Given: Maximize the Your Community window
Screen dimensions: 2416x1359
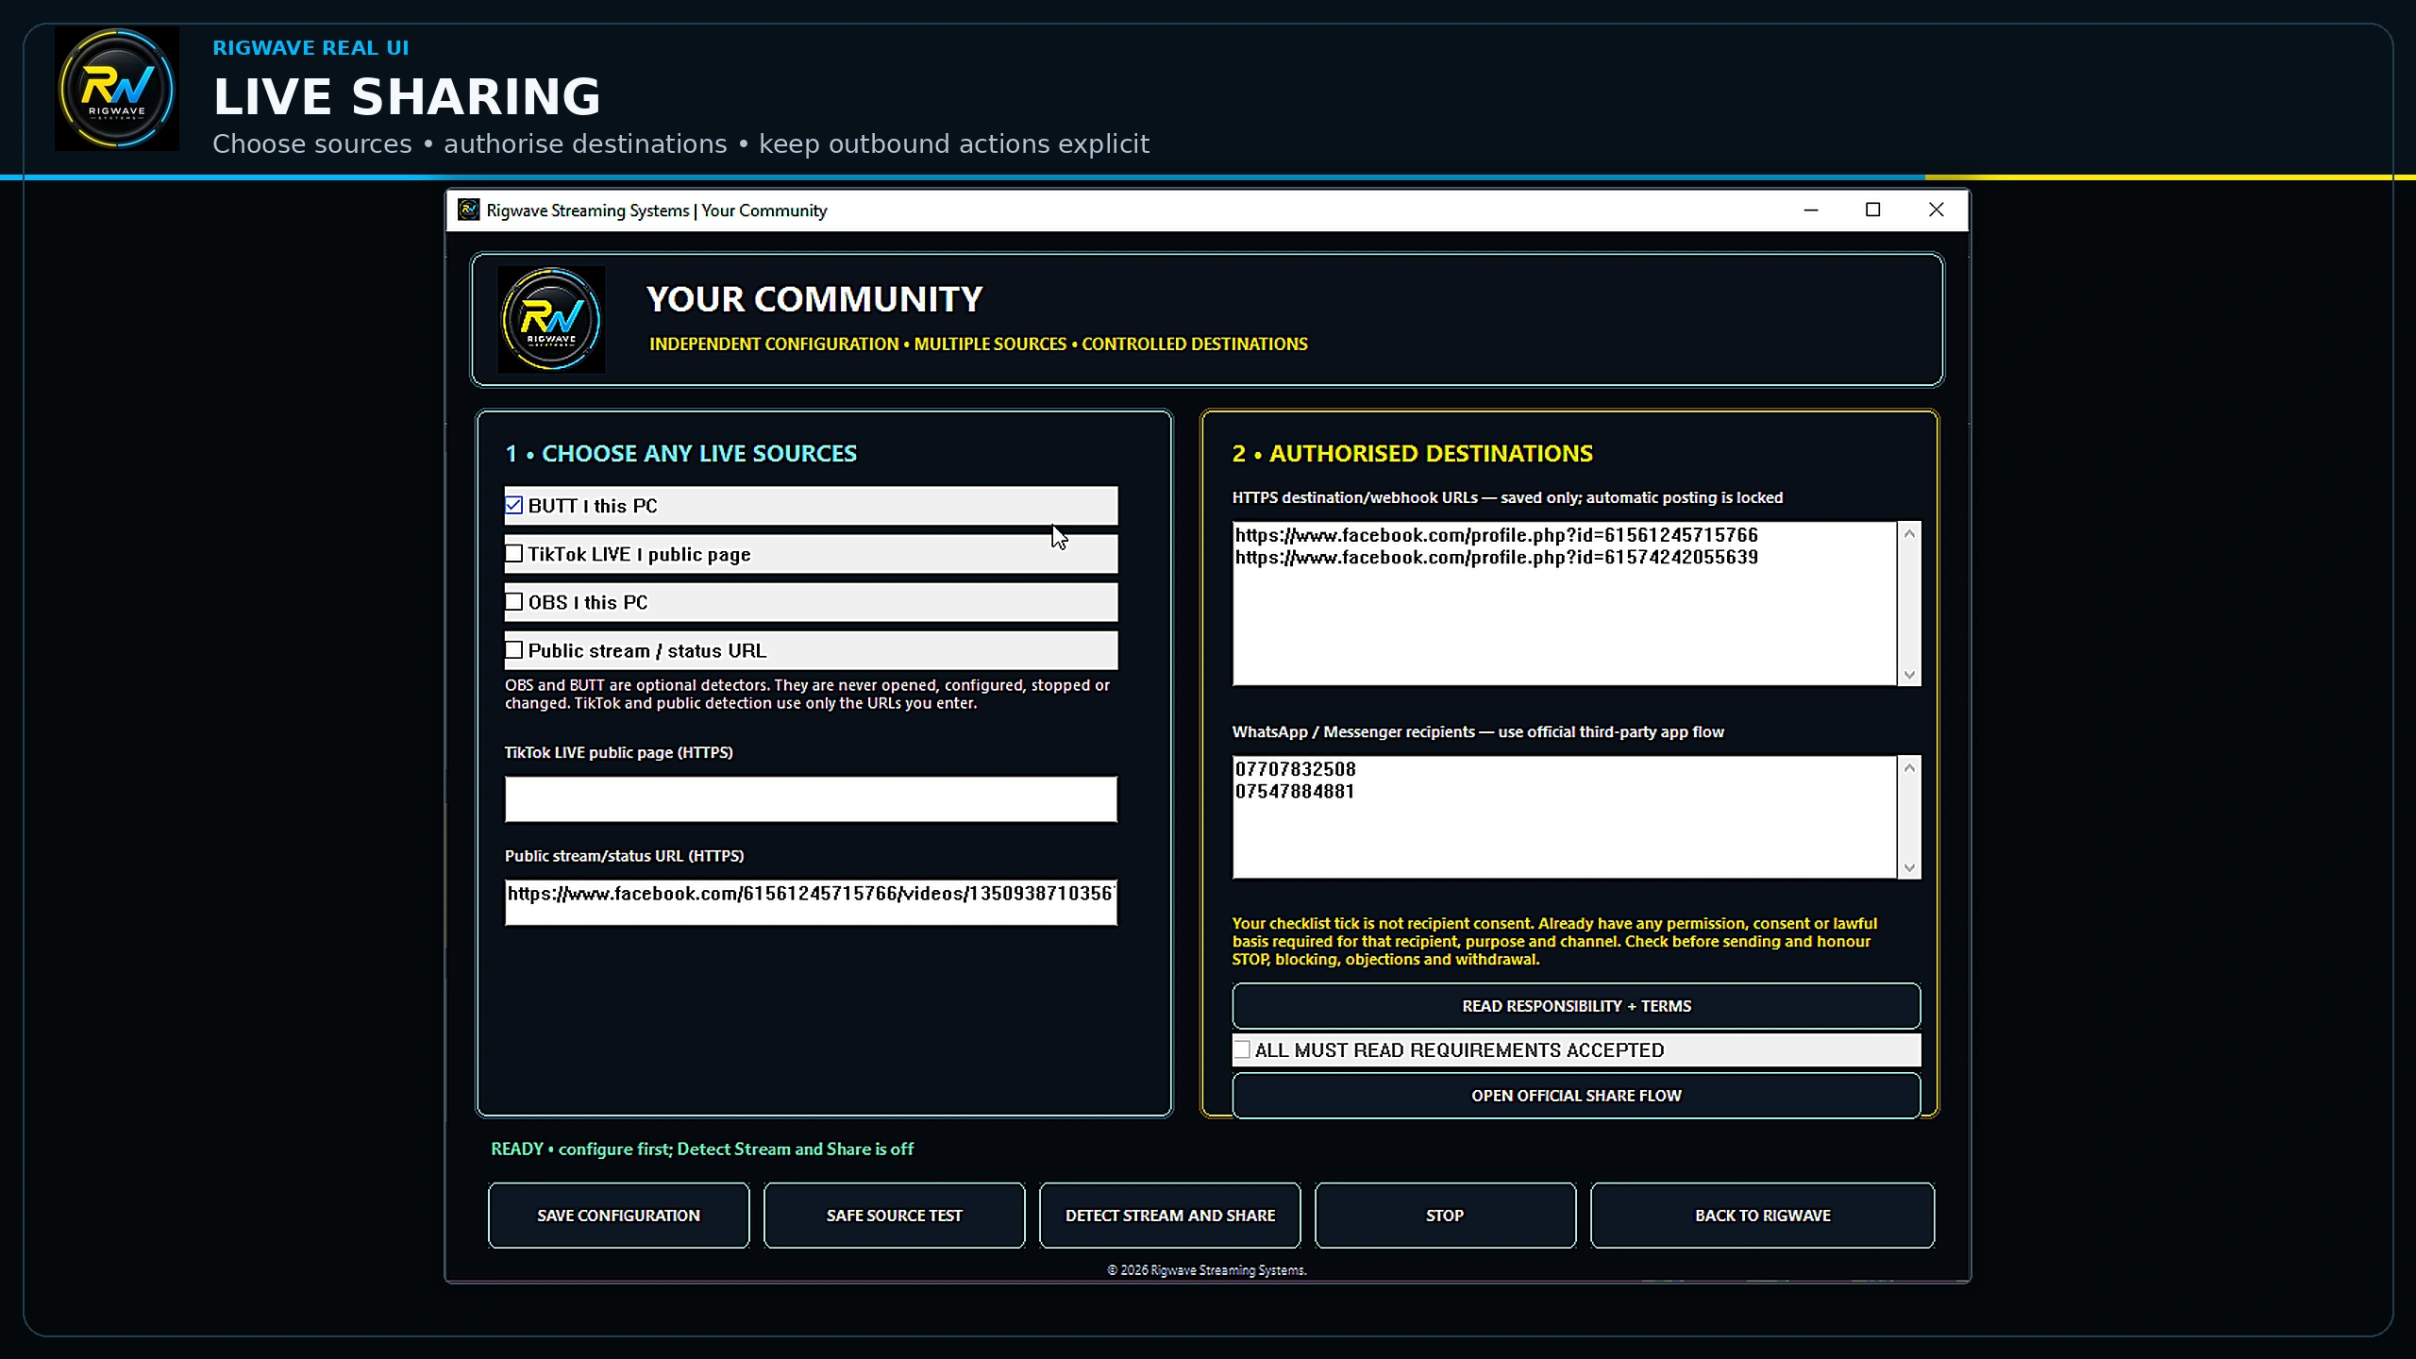Looking at the screenshot, I should tap(1873, 210).
